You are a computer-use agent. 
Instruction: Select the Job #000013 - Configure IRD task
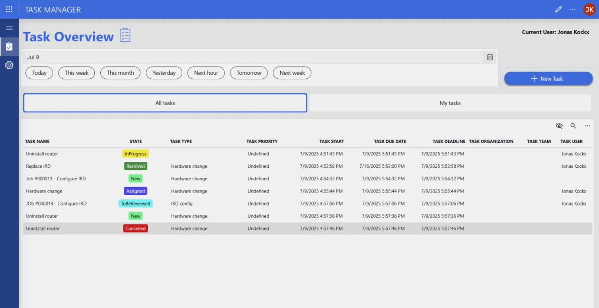[x=56, y=179]
